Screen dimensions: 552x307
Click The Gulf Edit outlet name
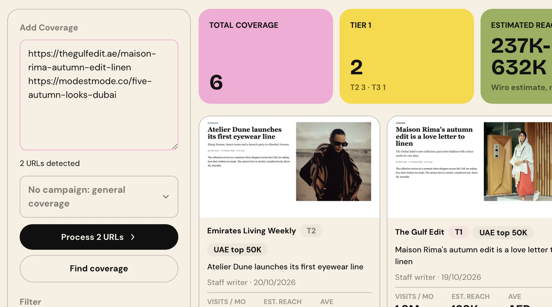(x=420, y=232)
